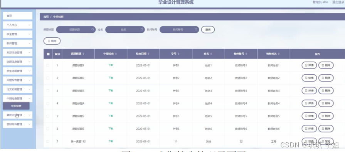The image size is (345, 152).
Task: Click the search icon in 教师账号 field
Action: click(x=196, y=29)
